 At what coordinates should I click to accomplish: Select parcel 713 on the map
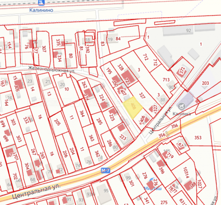tap(166, 80)
